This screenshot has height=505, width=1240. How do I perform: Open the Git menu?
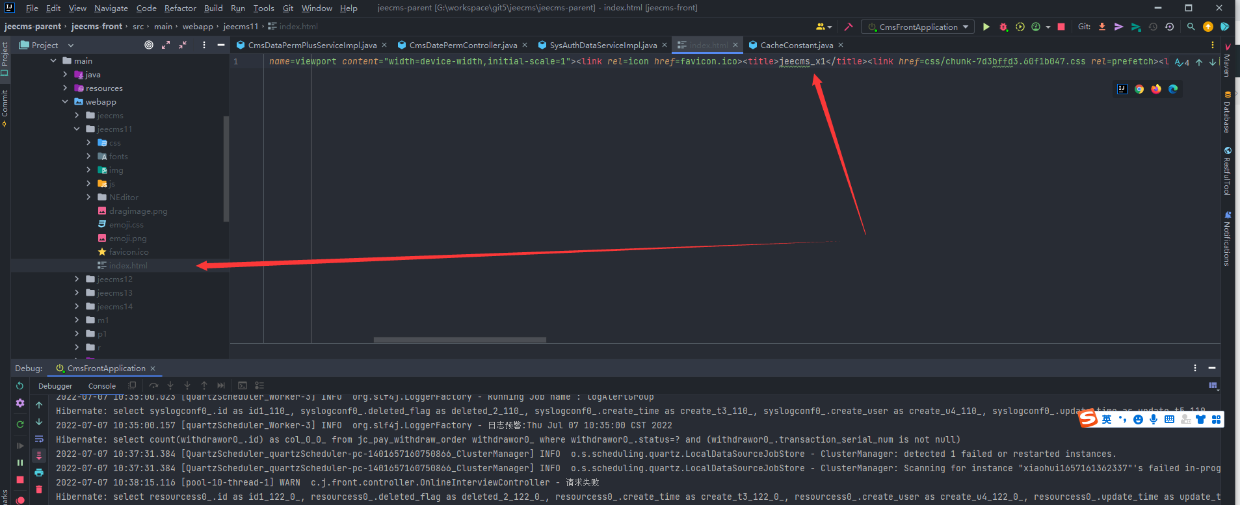click(288, 8)
